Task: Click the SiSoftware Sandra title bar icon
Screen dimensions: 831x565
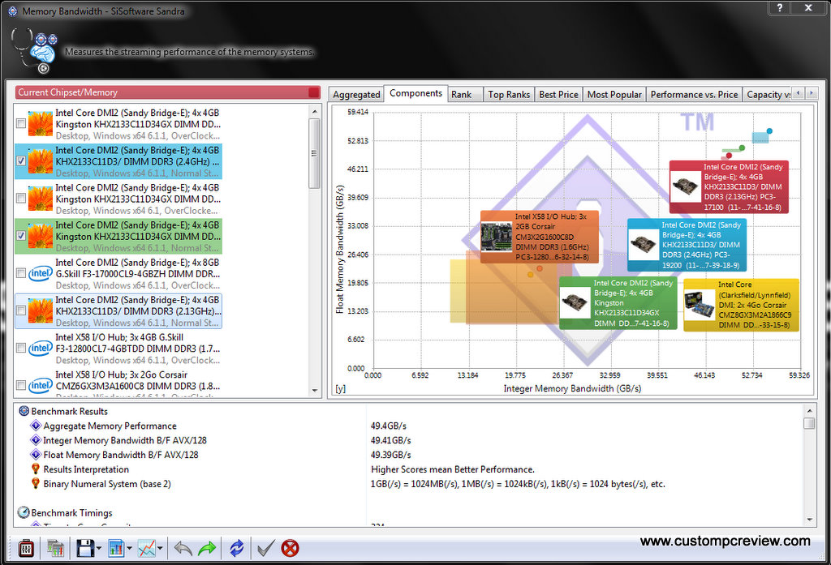Action: (13, 11)
